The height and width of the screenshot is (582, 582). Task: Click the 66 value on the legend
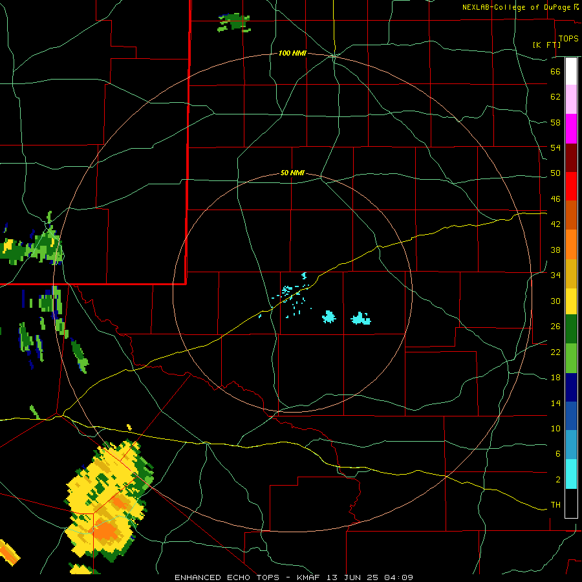tap(555, 71)
